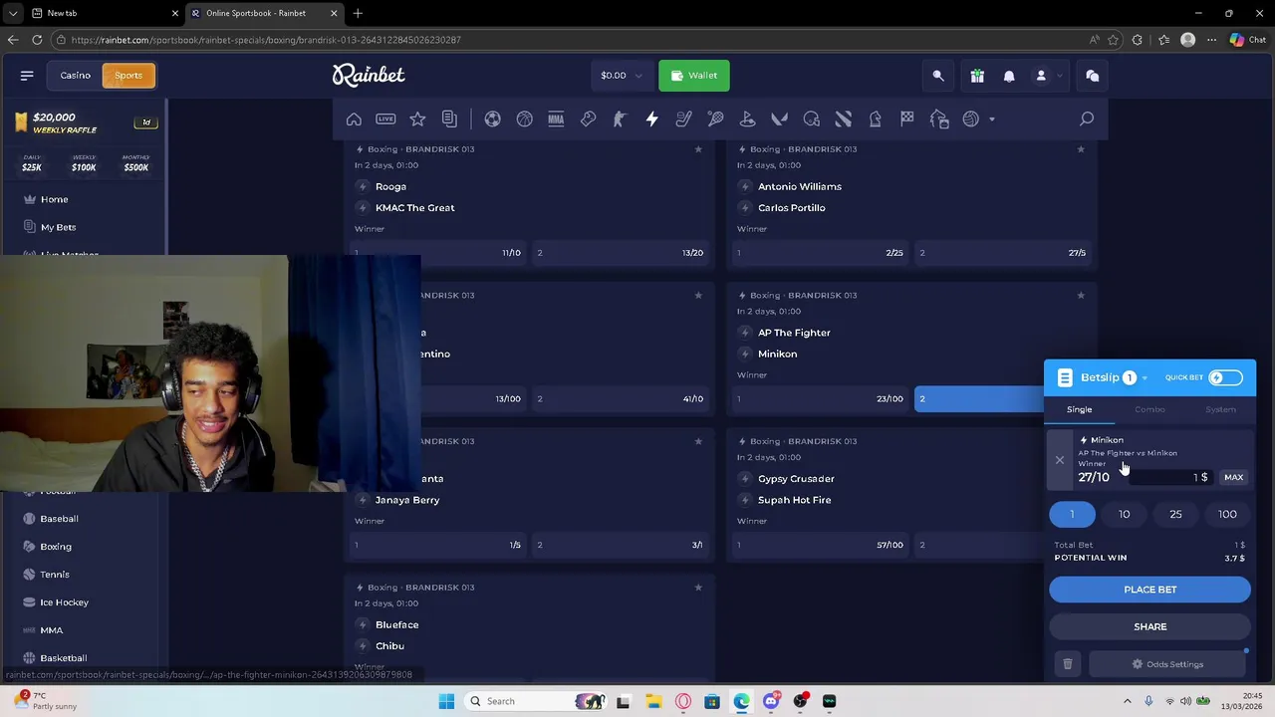Screen dimensions: 1275x717
Task: Open the notifications bell
Action: pos(1009,76)
